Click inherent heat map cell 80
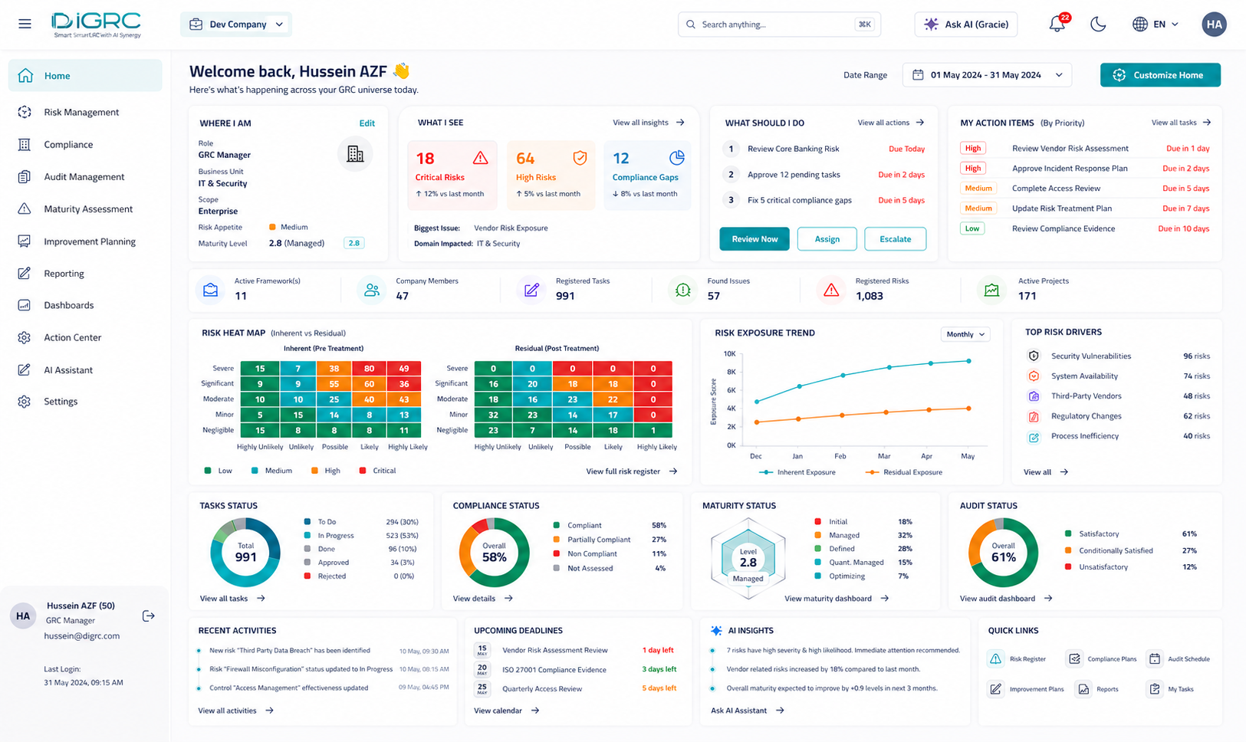The width and height of the screenshot is (1246, 742). point(369,369)
